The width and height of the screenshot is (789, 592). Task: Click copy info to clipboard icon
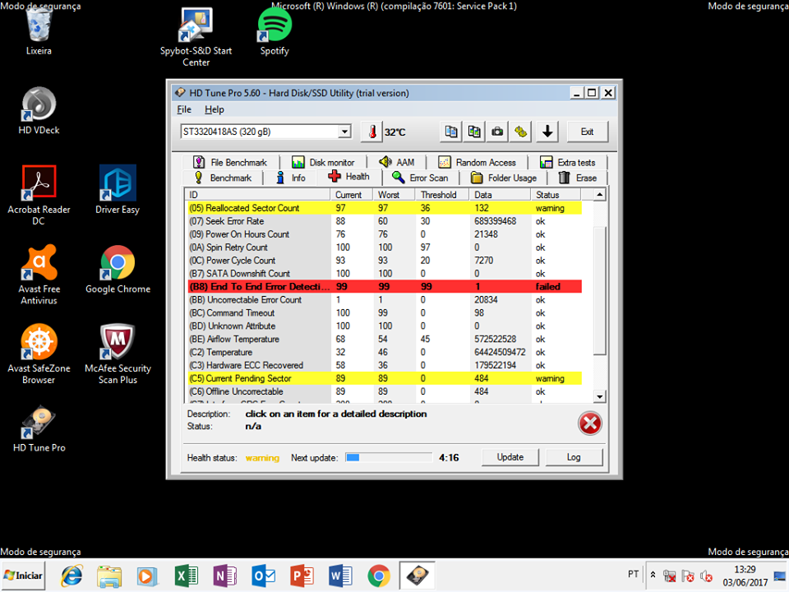451,132
